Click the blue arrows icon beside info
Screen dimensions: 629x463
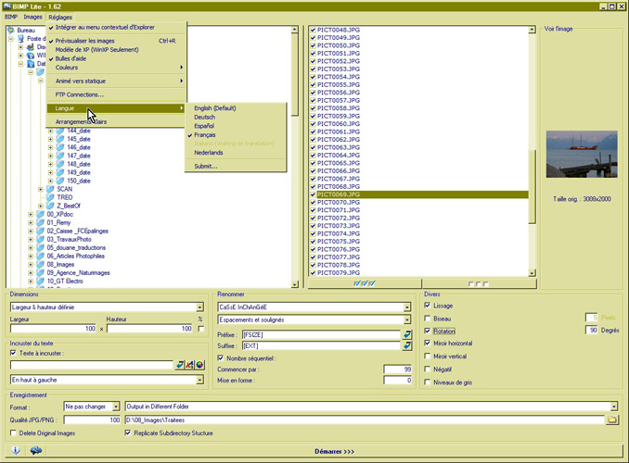(x=37, y=450)
